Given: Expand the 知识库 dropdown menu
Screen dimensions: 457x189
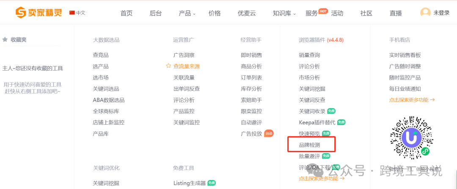Looking at the screenshot, I should pos(284,13).
